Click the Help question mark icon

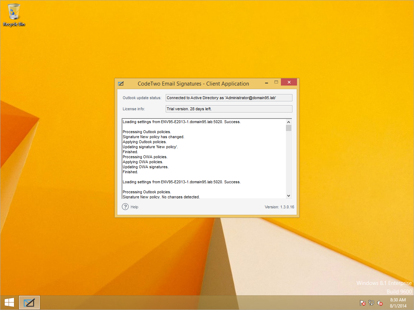tap(125, 207)
